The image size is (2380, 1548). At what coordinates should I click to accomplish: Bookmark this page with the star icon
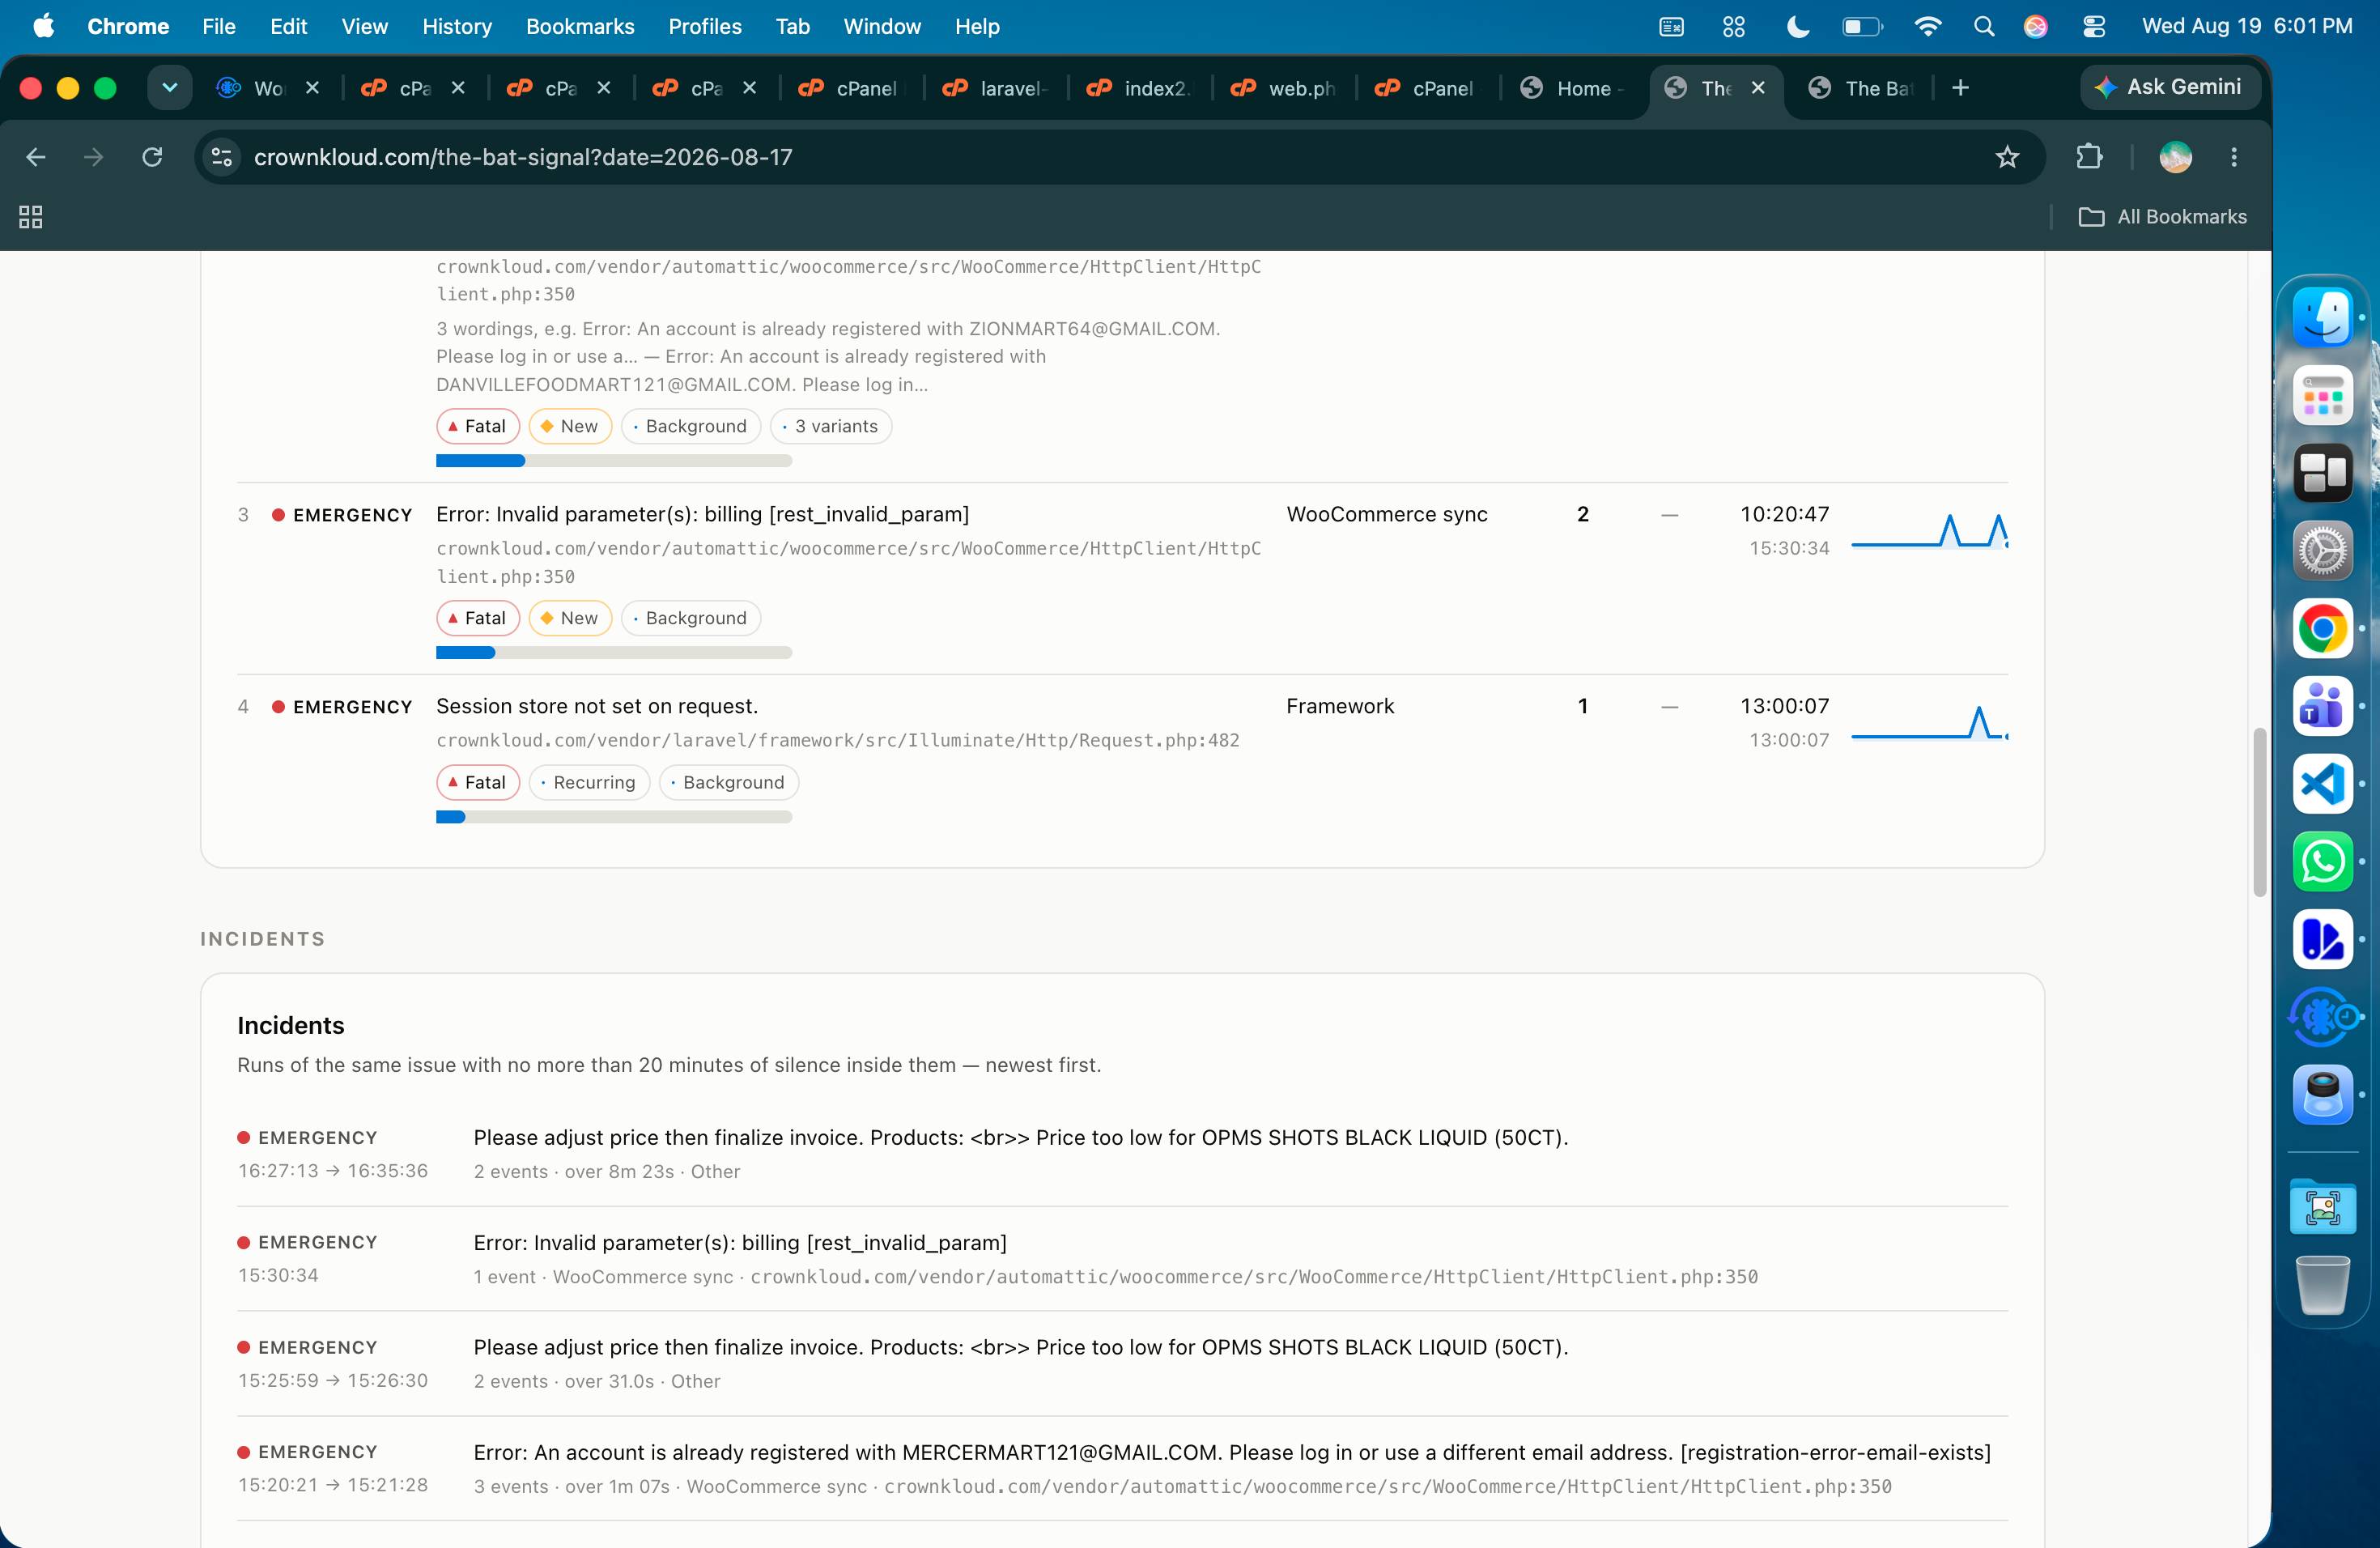(2006, 157)
